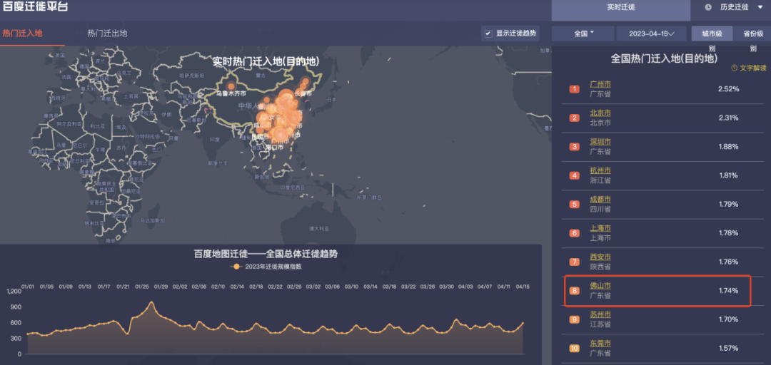Image resolution: width=771 pixels, height=365 pixels.
Task: Click the 1,200 y-axis label
Action: pos(15,292)
